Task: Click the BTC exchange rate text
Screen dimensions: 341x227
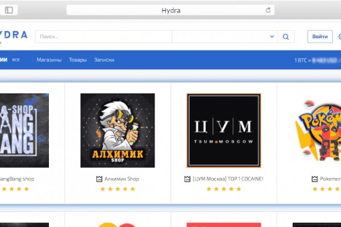Action: (316, 60)
